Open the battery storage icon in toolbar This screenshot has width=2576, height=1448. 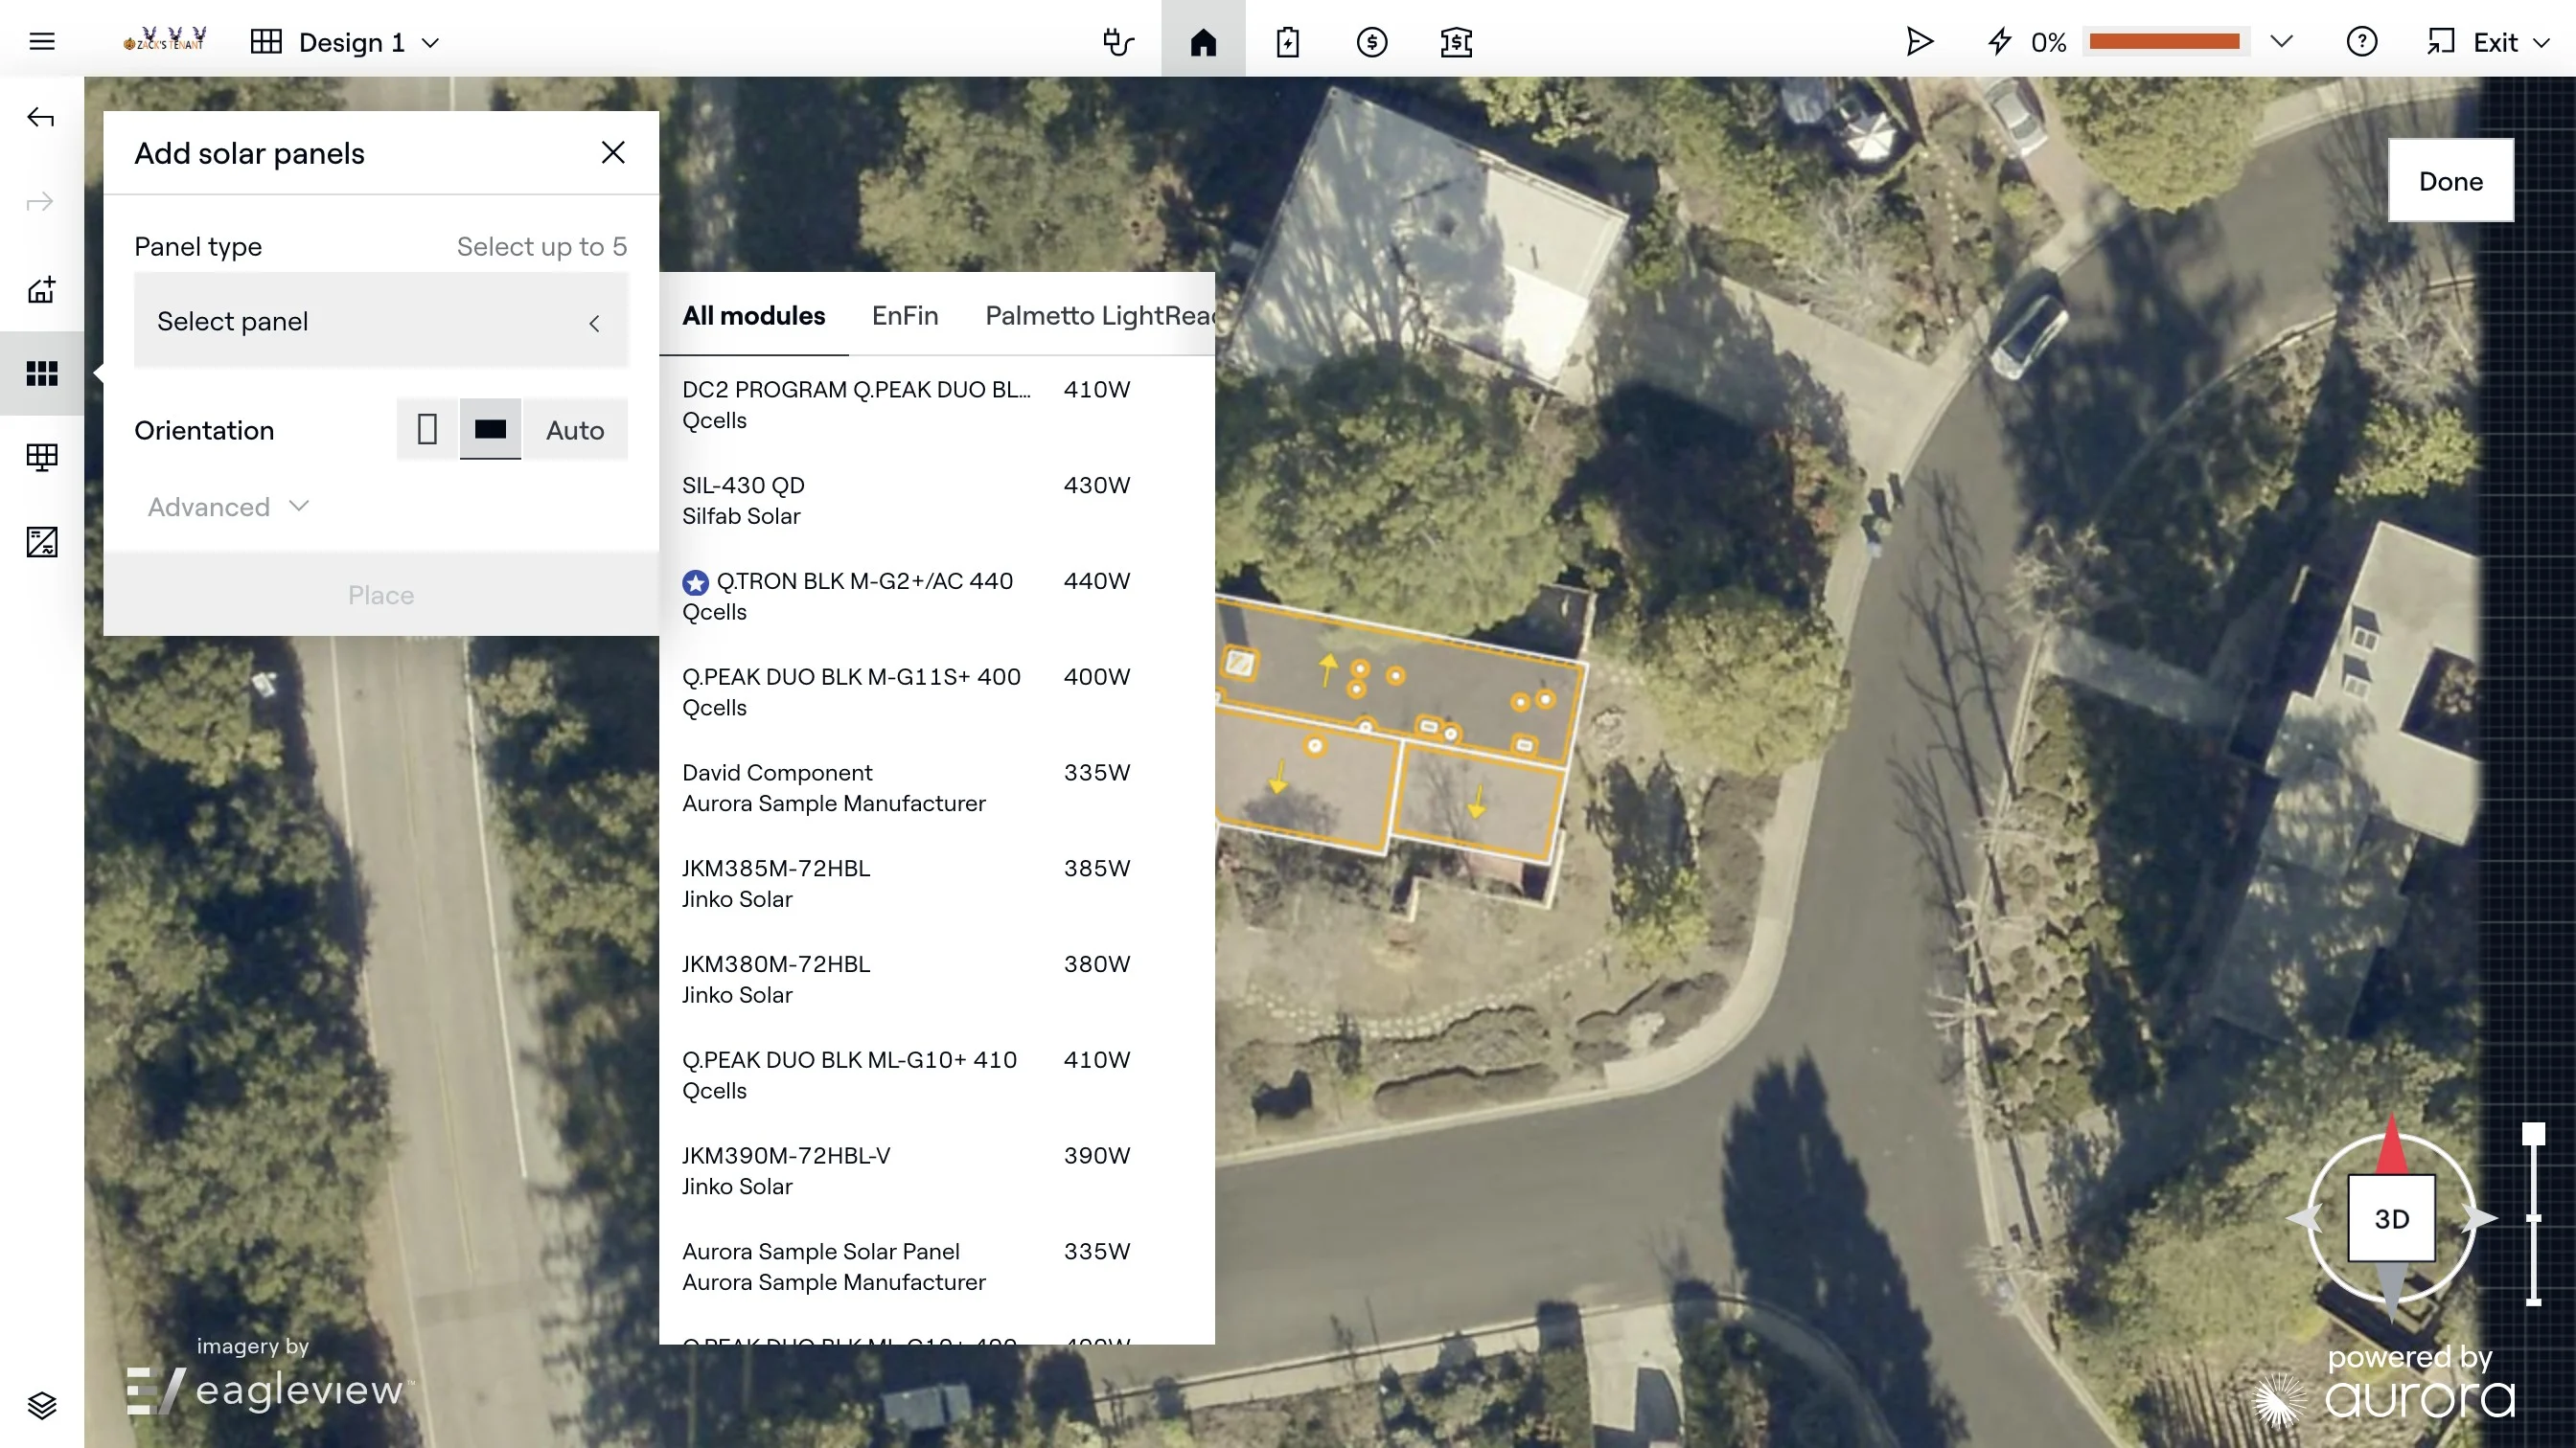pos(1287,42)
